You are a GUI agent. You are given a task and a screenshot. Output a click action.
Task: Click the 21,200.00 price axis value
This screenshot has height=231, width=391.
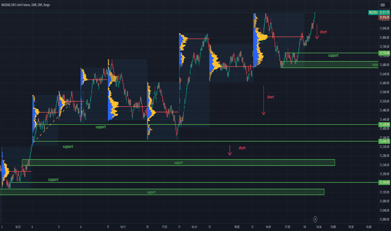click(x=384, y=174)
